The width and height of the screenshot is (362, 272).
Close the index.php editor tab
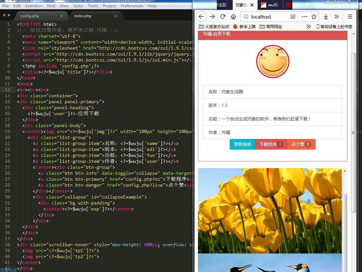(x=115, y=16)
